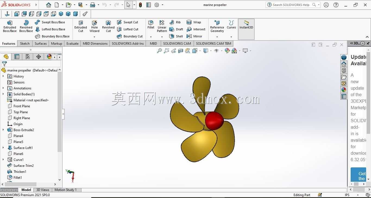Use the Wrap tool
The height and width of the screenshot is (198, 371).
click(x=194, y=22)
